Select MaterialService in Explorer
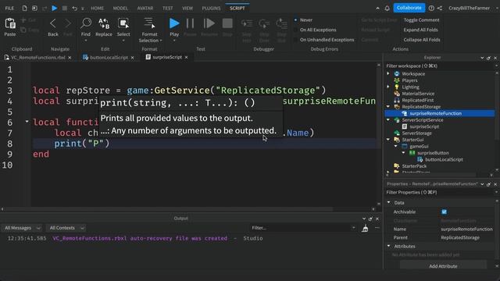 [418, 94]
